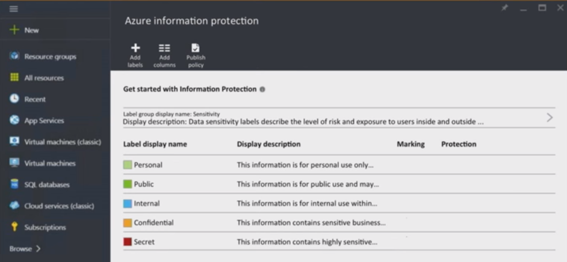The width and height of the screenshot is (567, 262).
Task: Click the Secret label red swatch
Action: [x=128, y=242]
